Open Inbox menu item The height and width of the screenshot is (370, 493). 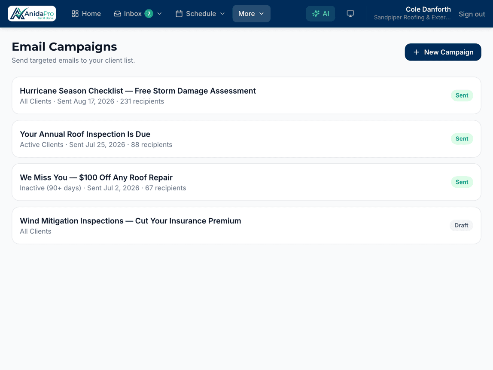[x=138, y=13]
